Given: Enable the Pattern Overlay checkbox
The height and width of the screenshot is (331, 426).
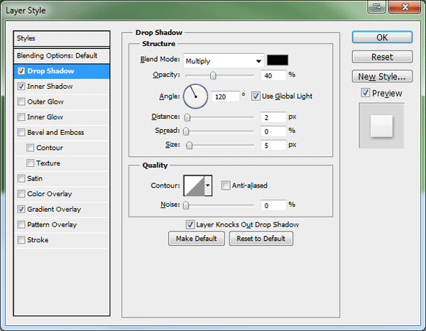Looking at the screenshot, I should pyautogui.click(x=21, y=224).
